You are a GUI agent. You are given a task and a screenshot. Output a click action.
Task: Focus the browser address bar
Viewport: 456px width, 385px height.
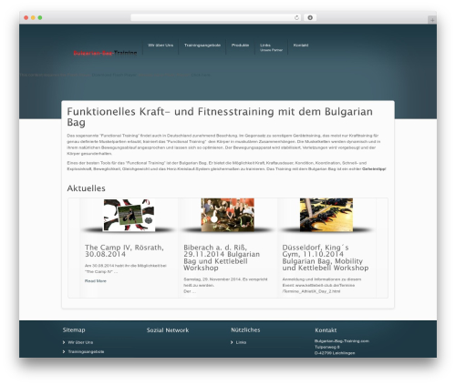pyautogui.click(x=216, y=18)
